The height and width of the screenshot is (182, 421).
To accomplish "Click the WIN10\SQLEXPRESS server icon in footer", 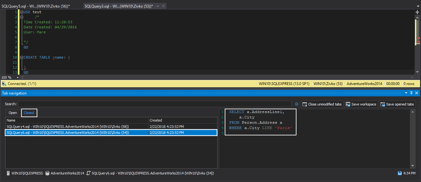I will [x=8, y=173].
